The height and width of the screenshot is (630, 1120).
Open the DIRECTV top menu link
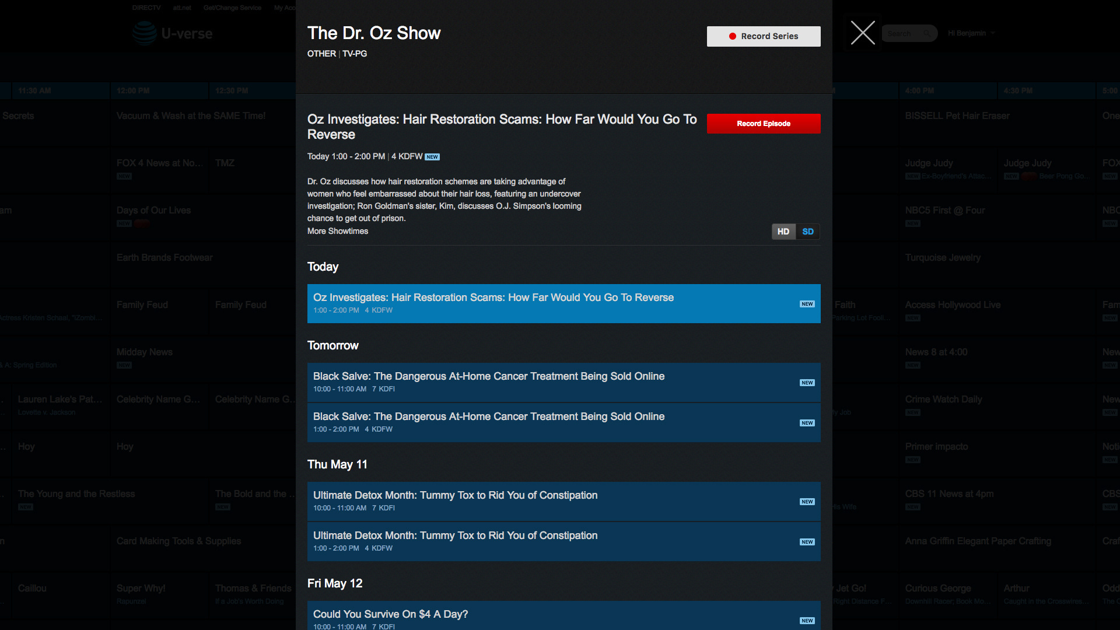146,8
